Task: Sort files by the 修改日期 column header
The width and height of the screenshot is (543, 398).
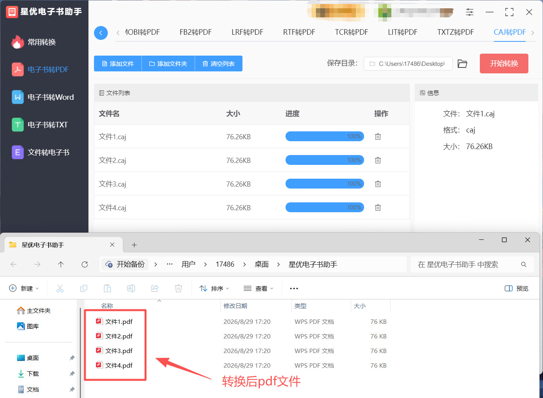Action: pyautogui.click(x=235, y=306)
